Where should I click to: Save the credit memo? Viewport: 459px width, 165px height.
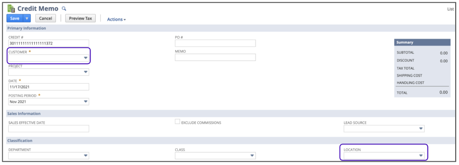[15, 19]
